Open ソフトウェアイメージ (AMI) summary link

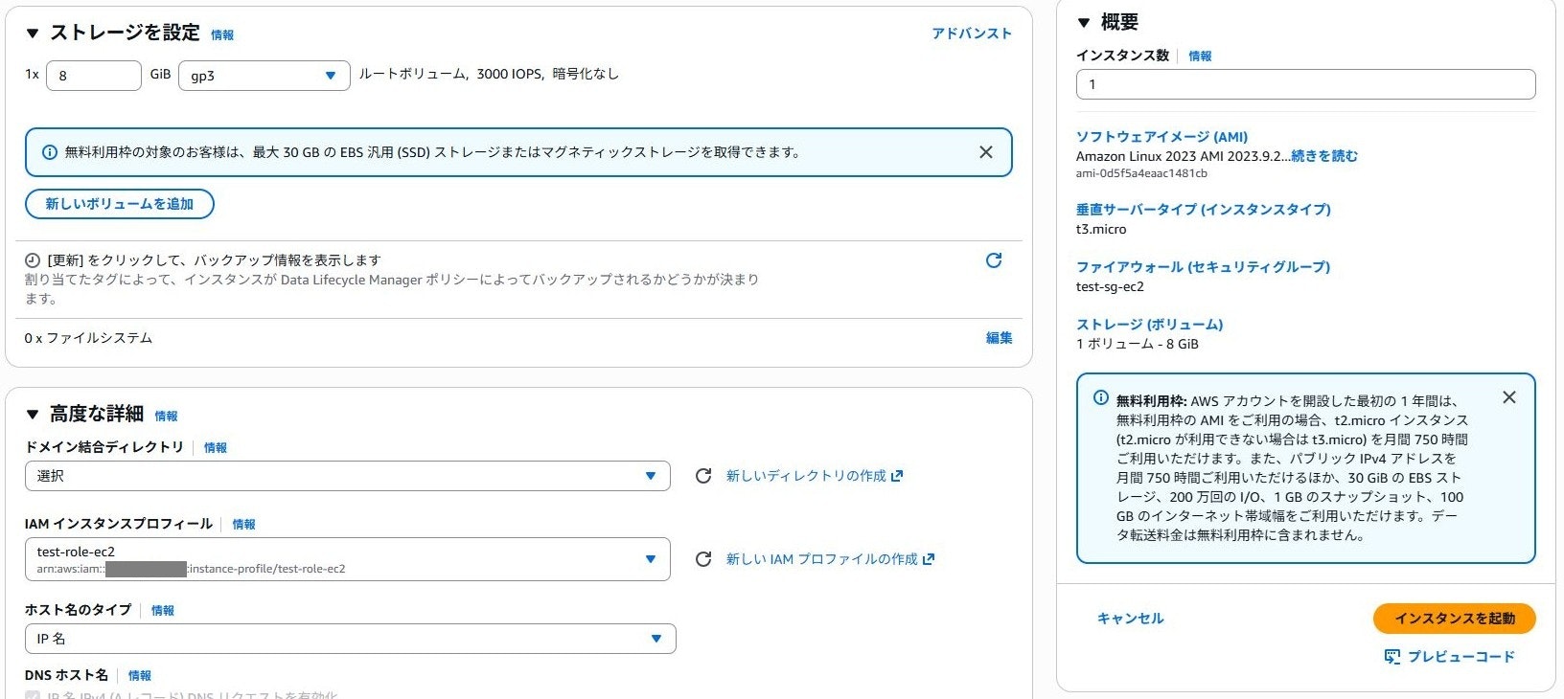[1161, 137]
